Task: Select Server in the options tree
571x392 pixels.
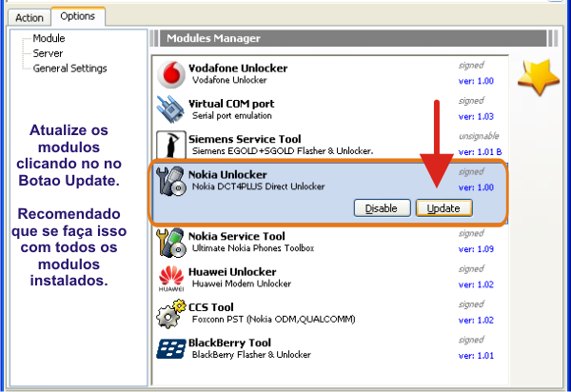Action: coord(48,53)
